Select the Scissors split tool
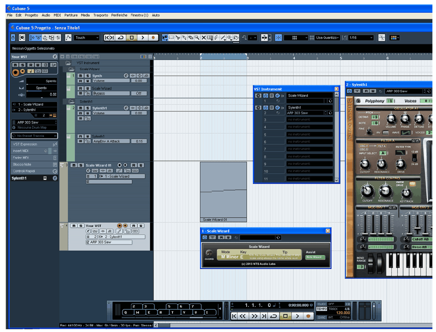 (x=178, y=37)
